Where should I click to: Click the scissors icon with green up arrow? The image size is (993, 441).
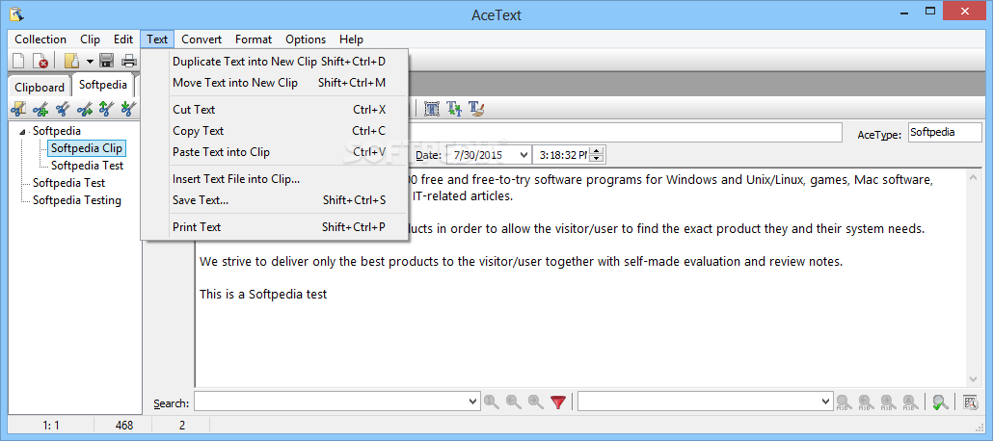coord(106,109)
